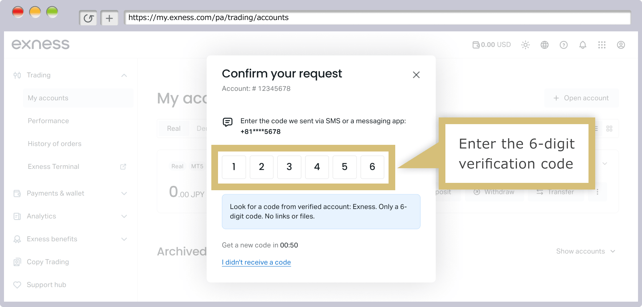
Task: Click the MT5 badge on account card
Action: pos(197,166)
